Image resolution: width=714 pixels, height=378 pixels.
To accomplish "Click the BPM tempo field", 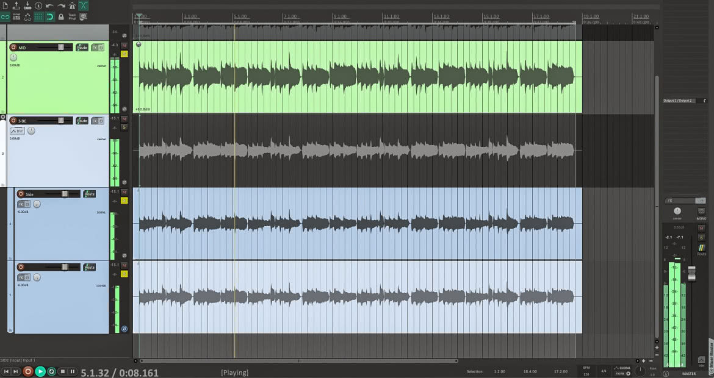I will pyautogui.click(x=586, y=371).
